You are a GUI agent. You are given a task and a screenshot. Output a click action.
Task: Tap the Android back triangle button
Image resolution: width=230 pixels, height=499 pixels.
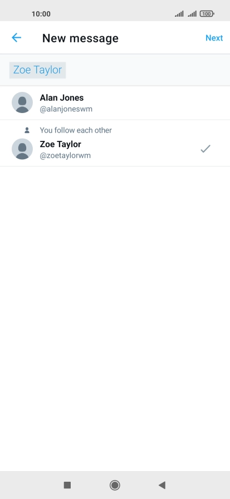click(162, 485)
